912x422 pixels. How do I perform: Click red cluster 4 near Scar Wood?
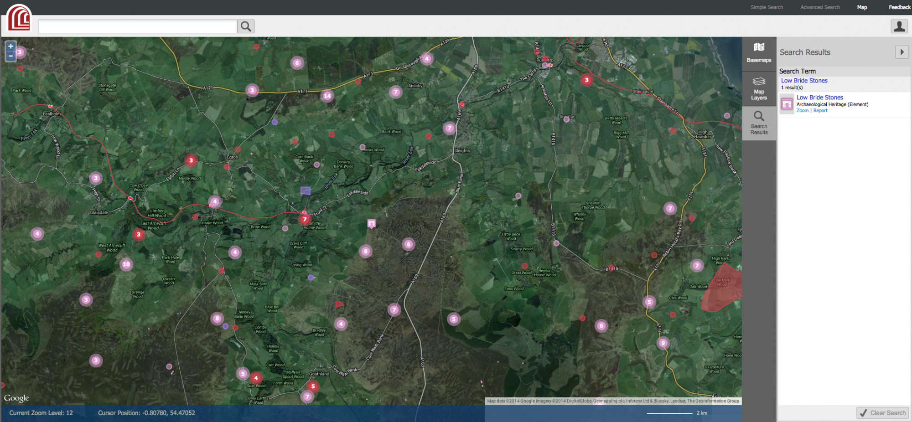click(256, 378)
